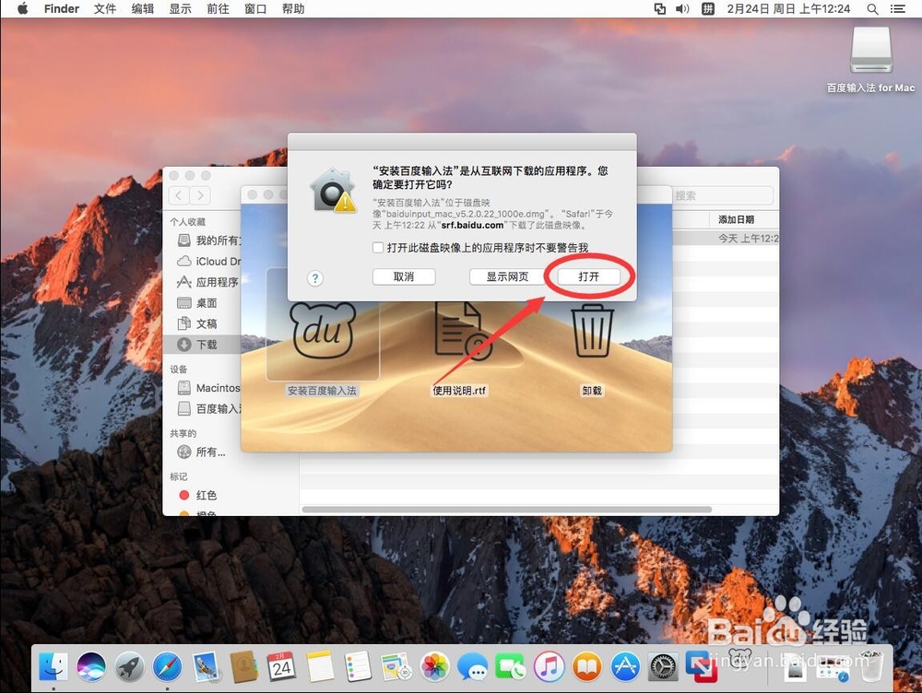The image size is (922, 693).
Task: Select the 红色 tag in sidebar
Action: 198,496
